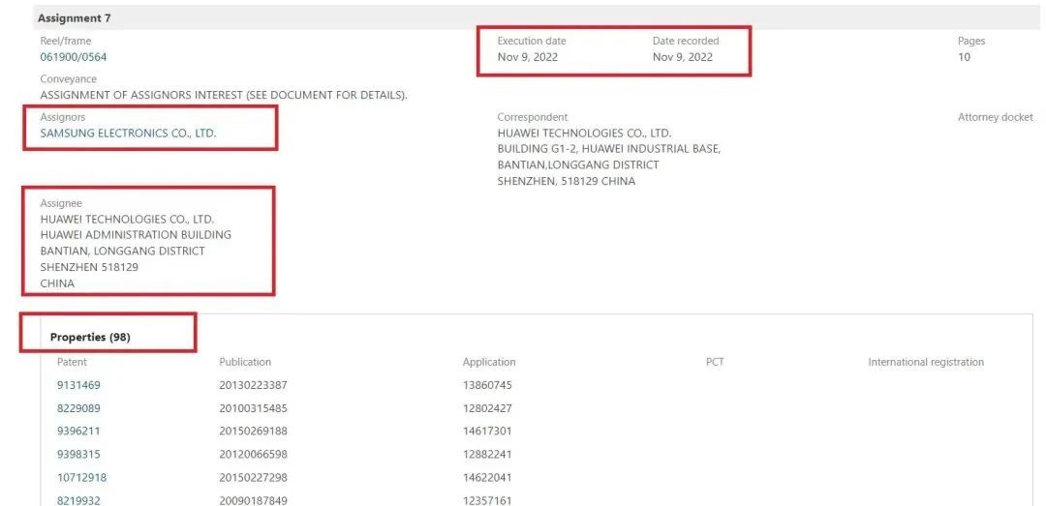1046x506 pixels.
Task: Select the Application column header
Action: [x=489, y=363]
